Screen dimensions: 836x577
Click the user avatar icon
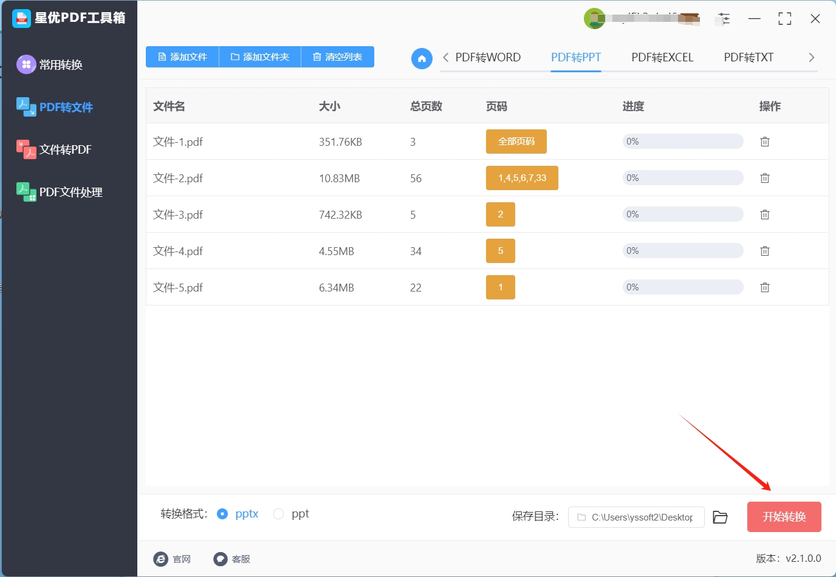point(594,19)
